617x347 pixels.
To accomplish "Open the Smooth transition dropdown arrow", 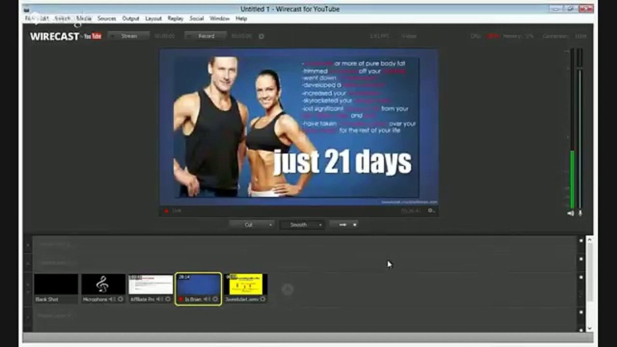I will click(x=321, y=225).
